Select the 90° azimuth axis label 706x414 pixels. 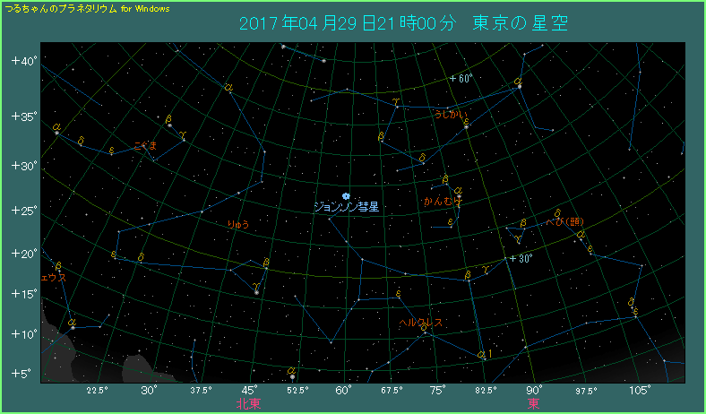click(534, 391)
